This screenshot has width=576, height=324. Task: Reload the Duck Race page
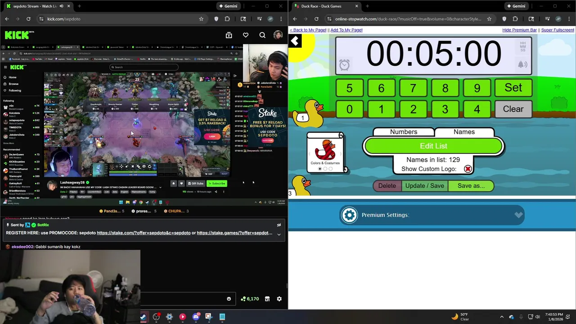[x=316, y=19]
